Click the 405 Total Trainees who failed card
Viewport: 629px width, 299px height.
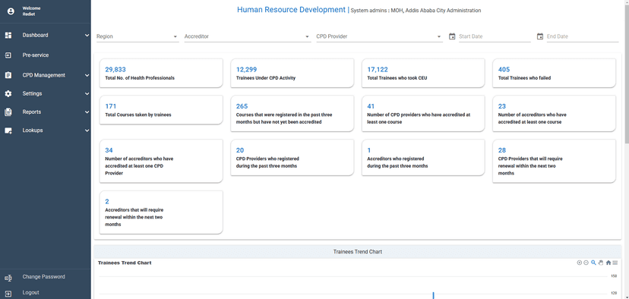click(554, 73)
